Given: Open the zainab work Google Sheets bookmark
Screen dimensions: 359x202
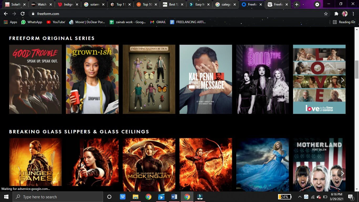Looking at the screenshot, I should (x=127, y=22).
